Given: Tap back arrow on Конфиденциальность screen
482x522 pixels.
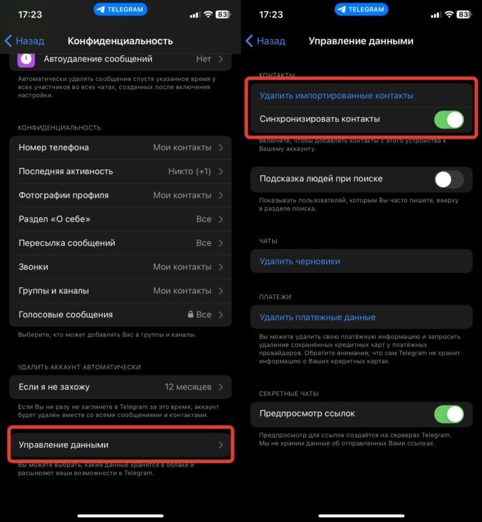Looking at the screenshot, I should point(8,41).
